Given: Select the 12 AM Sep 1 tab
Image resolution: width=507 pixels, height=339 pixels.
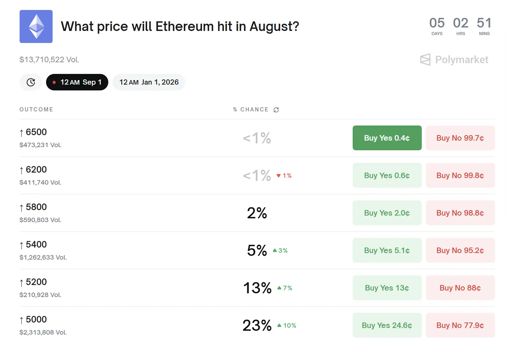Looking at the screenshot, I should point(77,82).
